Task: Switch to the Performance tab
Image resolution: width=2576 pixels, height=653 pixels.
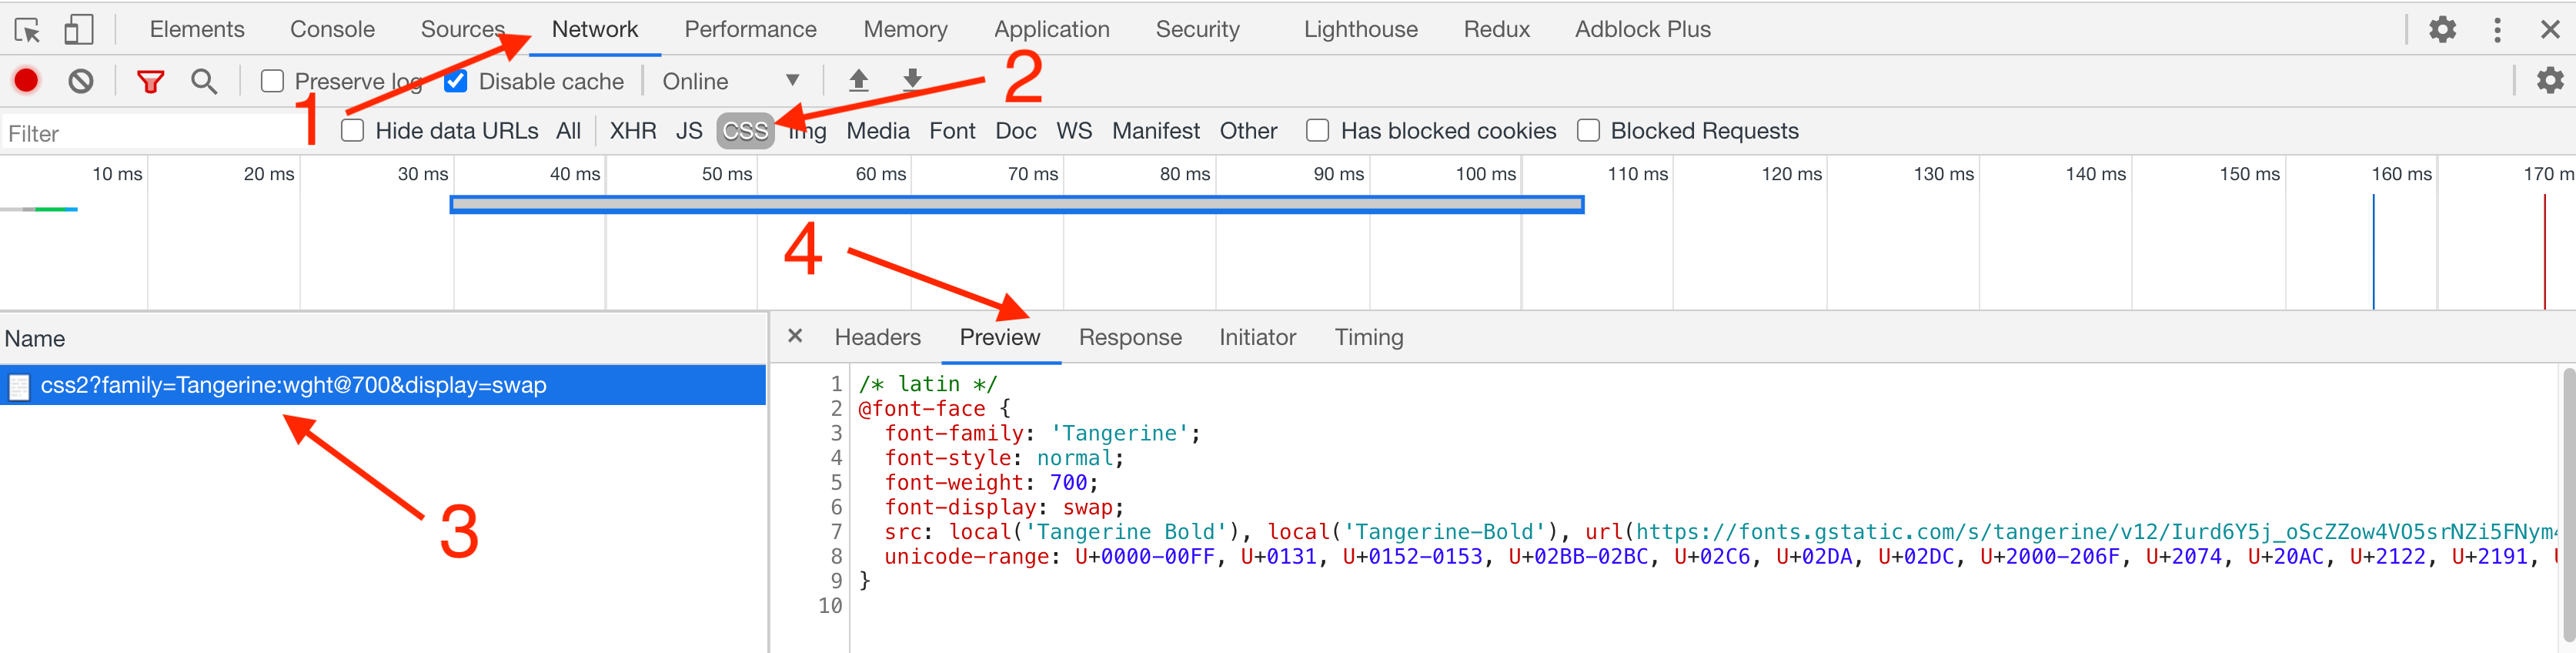Action: 750,30
